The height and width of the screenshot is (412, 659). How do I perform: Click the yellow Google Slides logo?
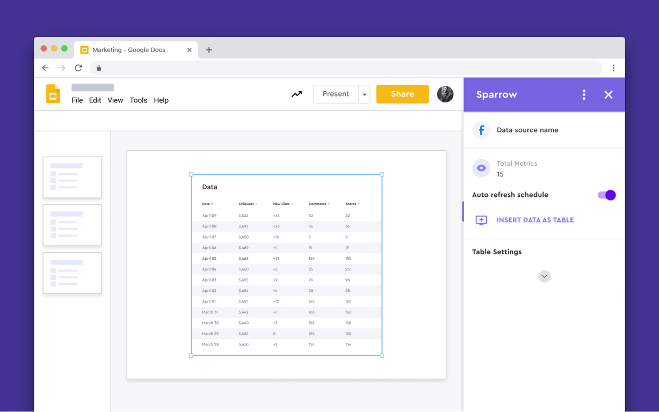53,94
